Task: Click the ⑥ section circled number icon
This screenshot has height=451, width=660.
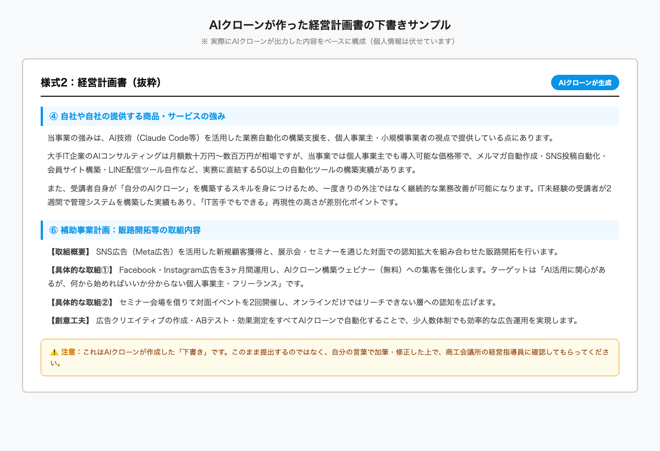Action: pos(53,230)
